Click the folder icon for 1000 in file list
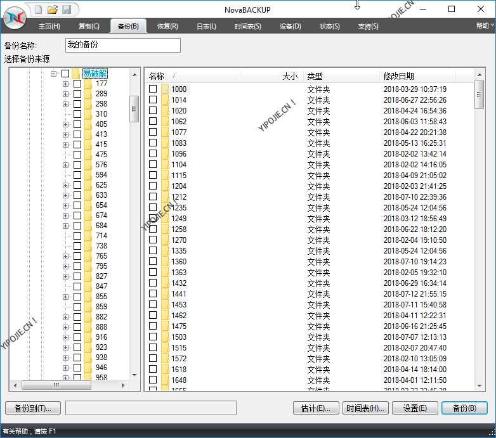Viewport: 496px width, 438px height. [x=165, y=89]
